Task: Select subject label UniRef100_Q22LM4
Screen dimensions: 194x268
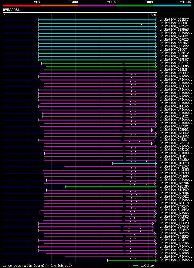Action: 174,70
